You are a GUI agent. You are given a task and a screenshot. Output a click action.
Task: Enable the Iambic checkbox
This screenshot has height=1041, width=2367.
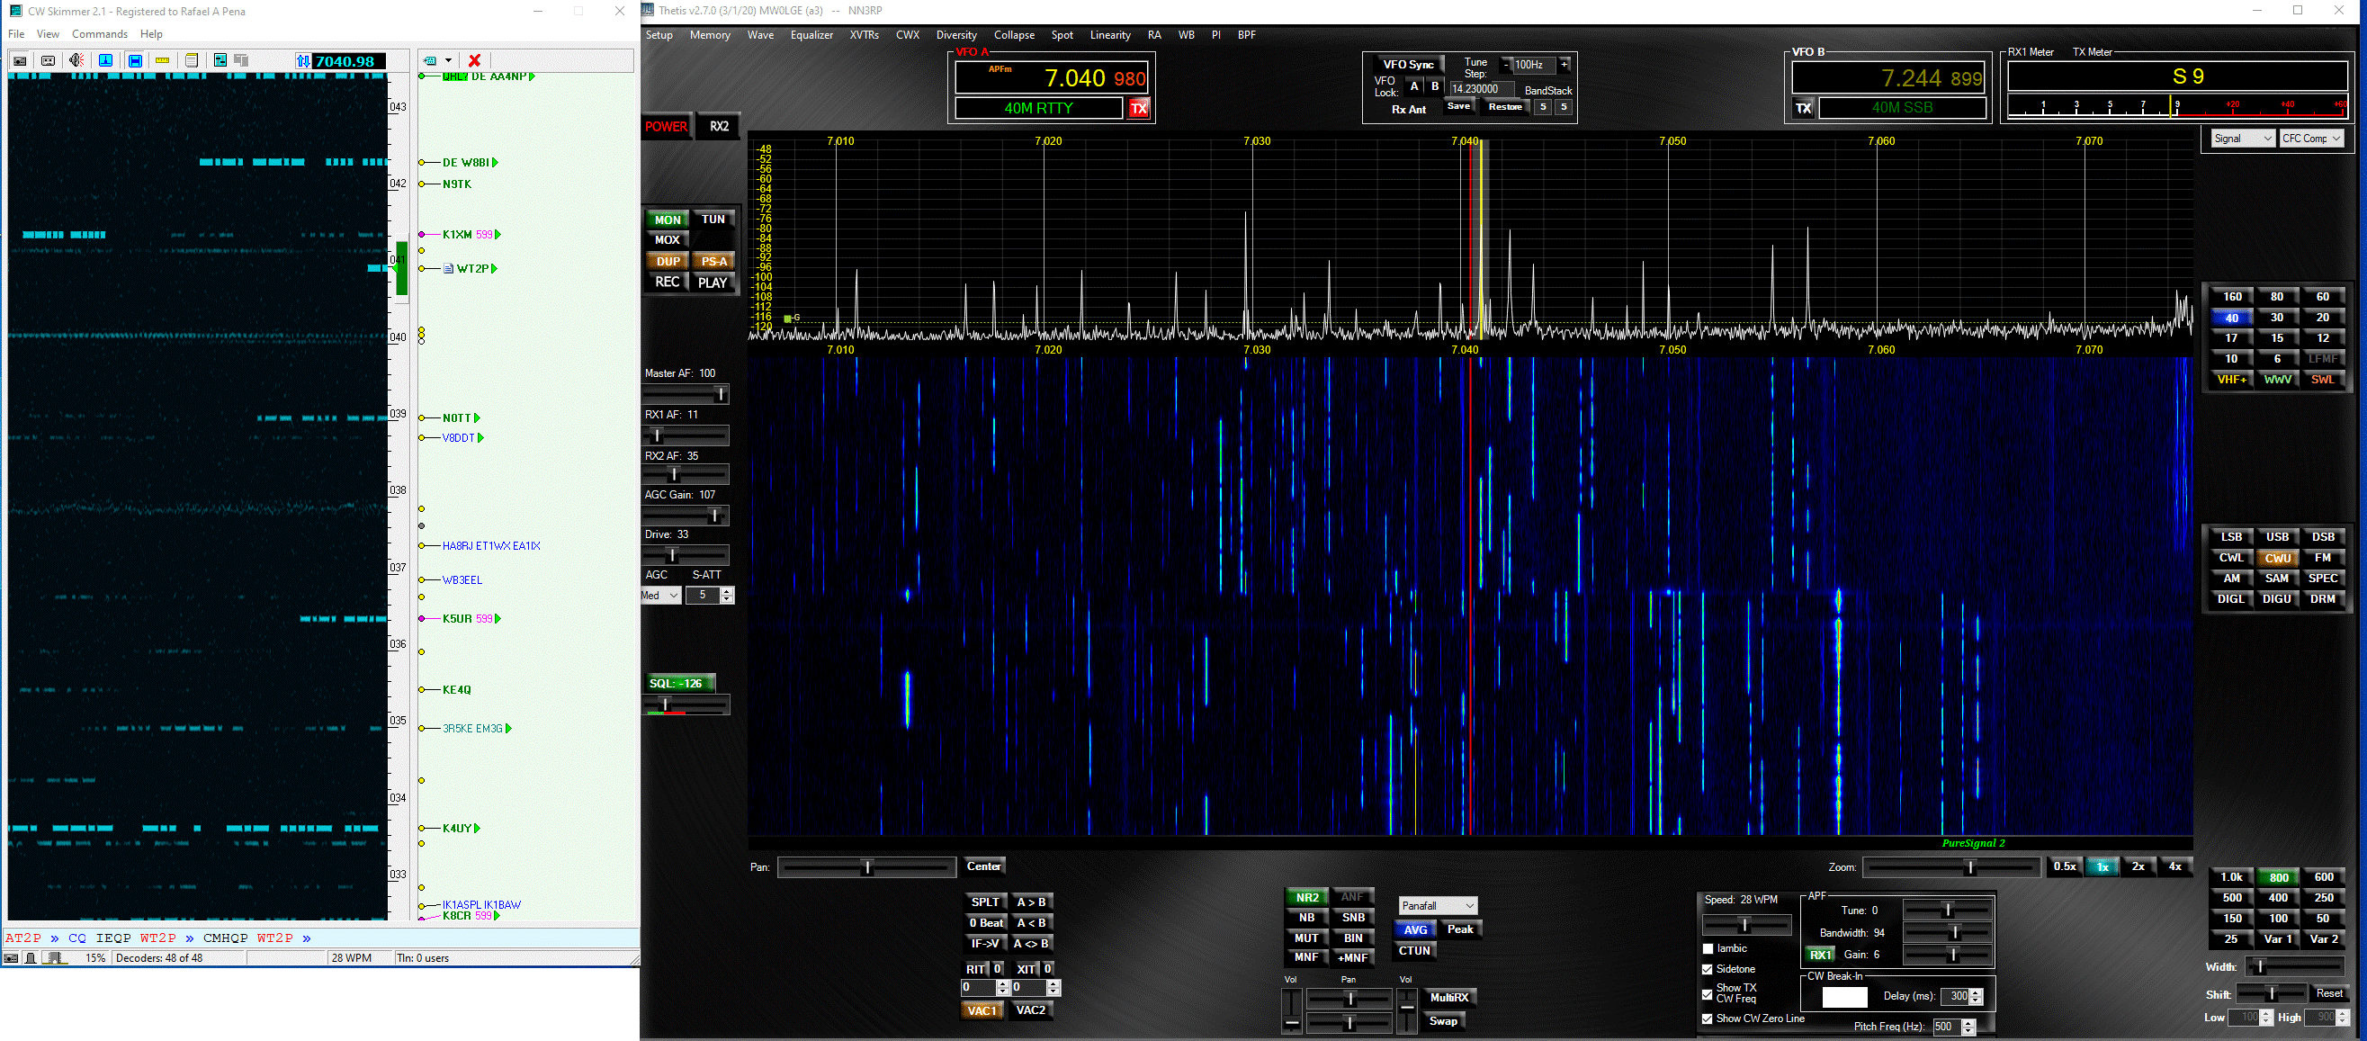click(1708, 948)
